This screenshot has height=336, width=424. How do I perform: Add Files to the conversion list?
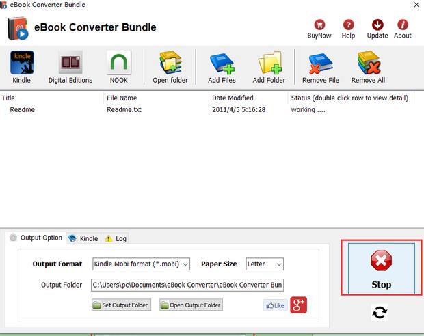coord(222,67)
